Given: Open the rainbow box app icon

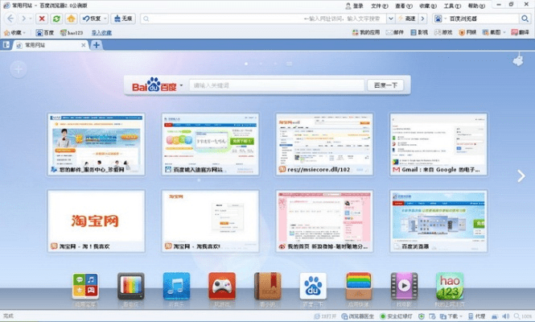Looking at the screenshot, I should pos(359,286).
